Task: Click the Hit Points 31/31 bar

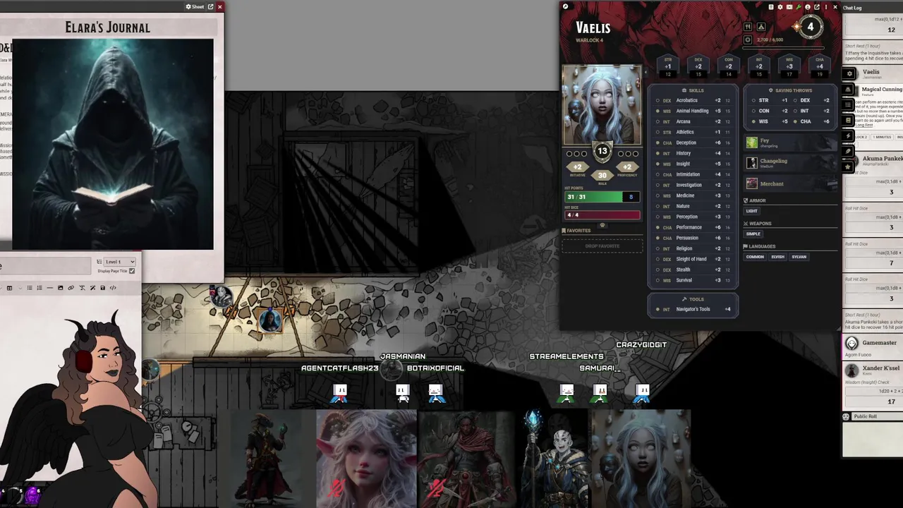Action: tap(593, 197)
